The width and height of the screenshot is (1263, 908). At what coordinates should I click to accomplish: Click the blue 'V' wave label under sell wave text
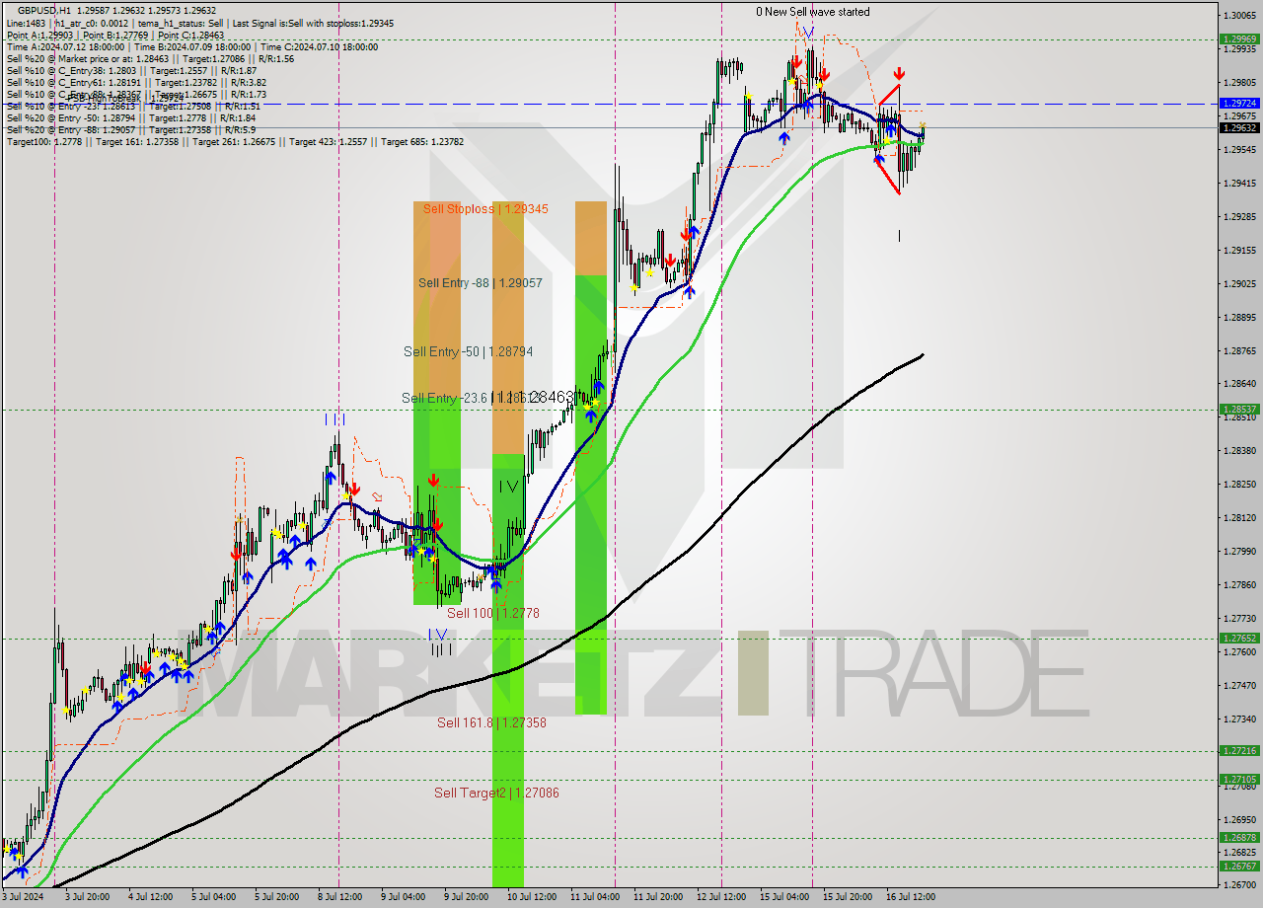[x=807, y=34]
